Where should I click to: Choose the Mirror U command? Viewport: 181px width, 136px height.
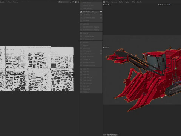[x=91, y=42]
